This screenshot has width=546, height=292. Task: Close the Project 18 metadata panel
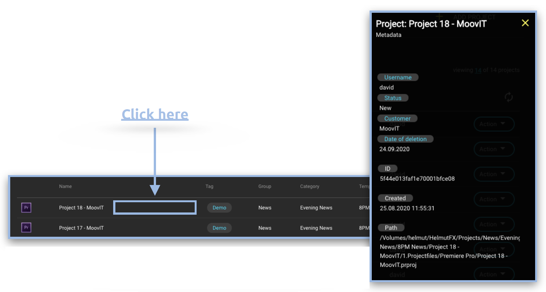click(525, 23)
